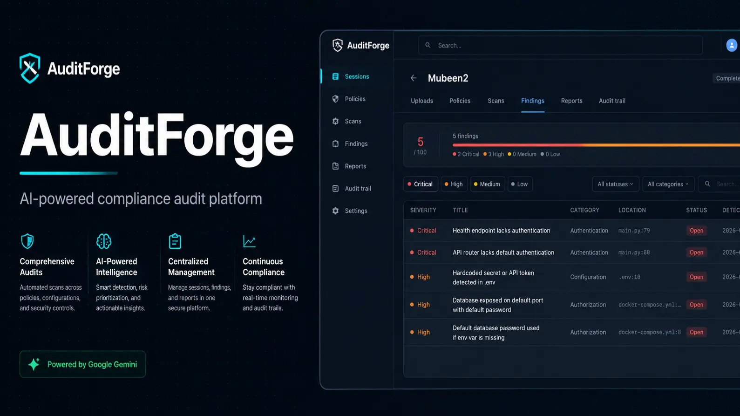740x416 pixels.
Task: Click the Centralized Management clipboard icon
Action: [175, 241]
